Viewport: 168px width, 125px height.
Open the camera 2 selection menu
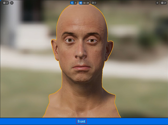94,3
